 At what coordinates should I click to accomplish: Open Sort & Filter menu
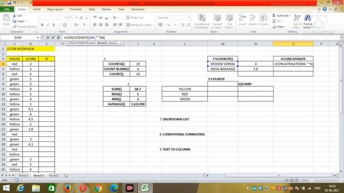click(297, 21)
